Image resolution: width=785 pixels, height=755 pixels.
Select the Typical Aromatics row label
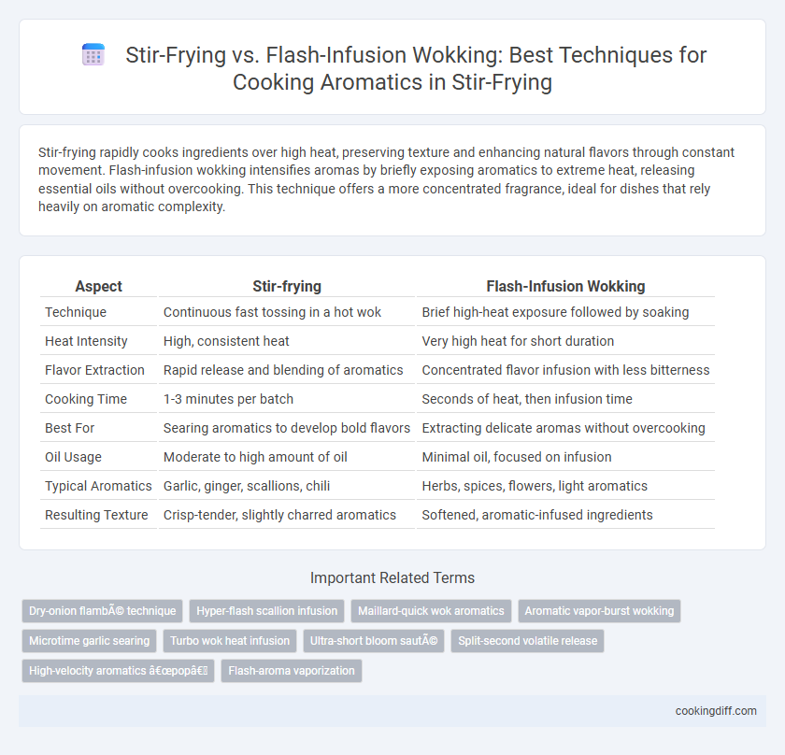coord(99,486)
